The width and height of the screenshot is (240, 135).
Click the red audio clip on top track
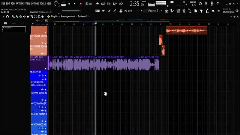187,30
